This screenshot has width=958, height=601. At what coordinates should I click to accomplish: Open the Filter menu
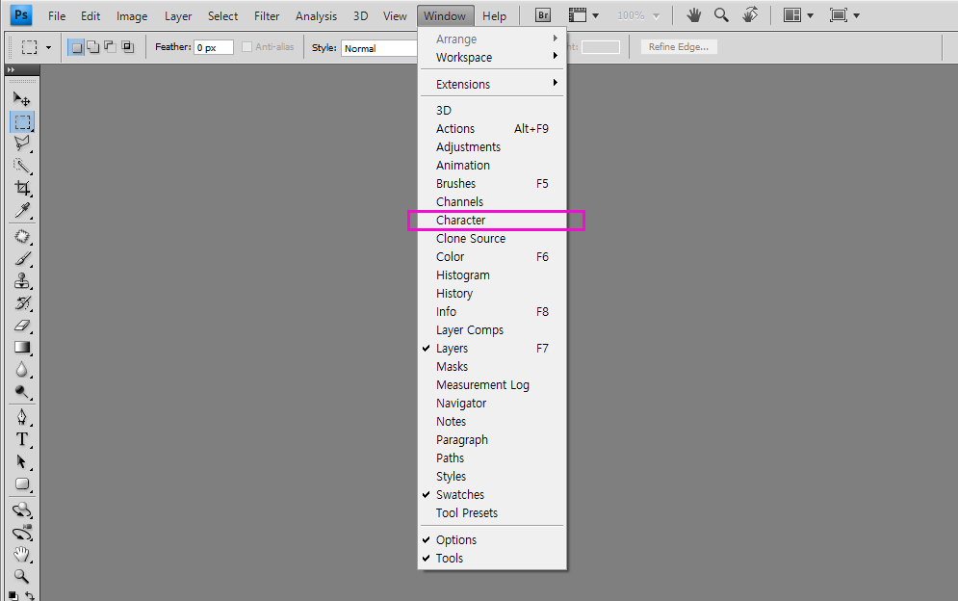pyautogui.click(x=267, y=16)
